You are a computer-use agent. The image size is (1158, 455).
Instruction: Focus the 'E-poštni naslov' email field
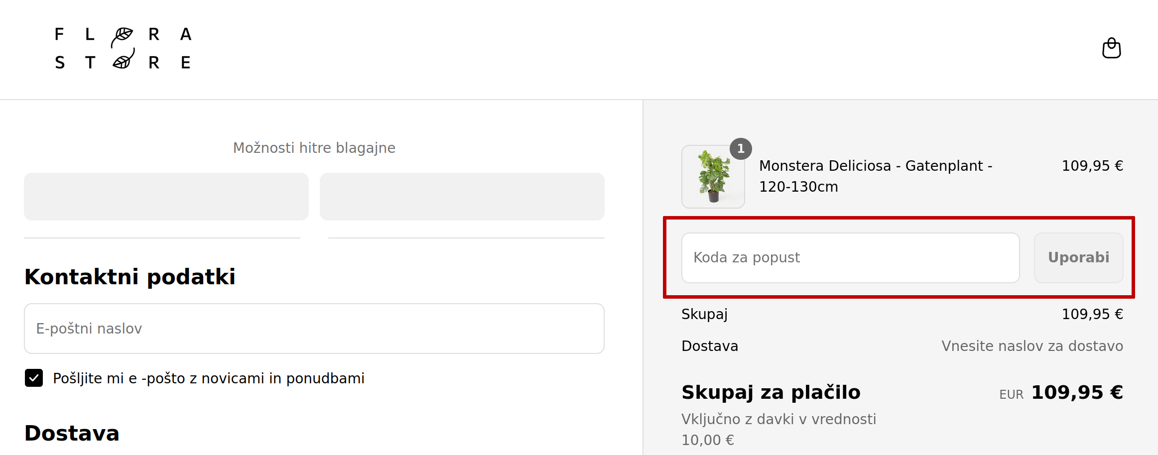click(x=314, y=329)
